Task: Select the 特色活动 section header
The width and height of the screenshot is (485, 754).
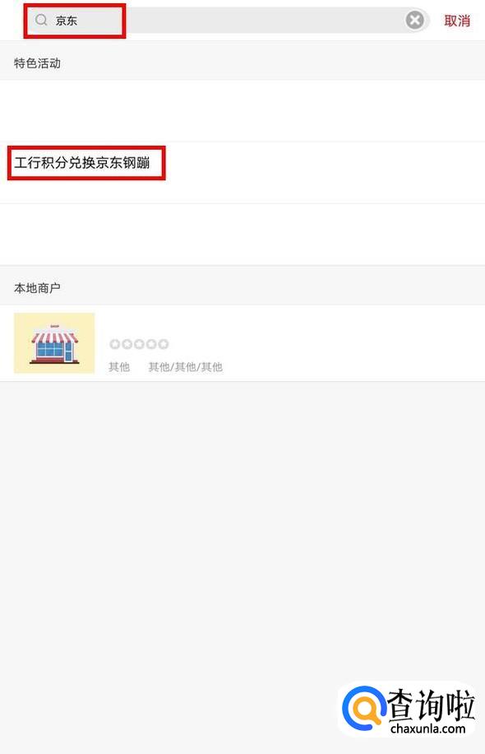Action: 37,63
